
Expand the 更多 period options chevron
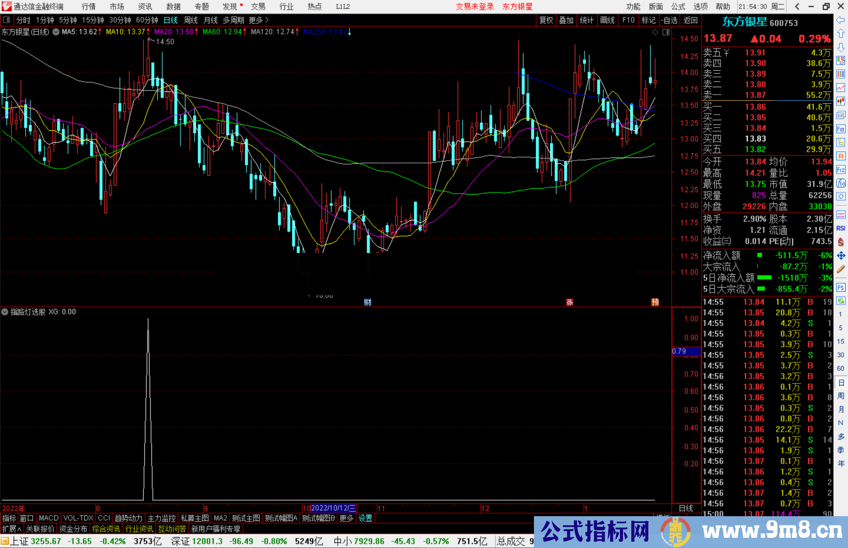tap(267, 20)
